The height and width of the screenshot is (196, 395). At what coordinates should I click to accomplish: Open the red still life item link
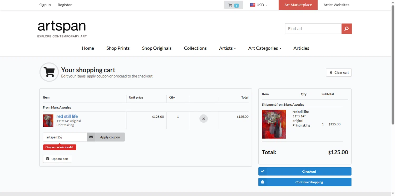(x=67, y=116)
